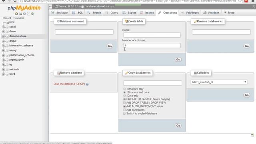Click the bookmark star in address bar
Image resolution: width=256 pixels, height=144 pixels.
pos(240,1)
